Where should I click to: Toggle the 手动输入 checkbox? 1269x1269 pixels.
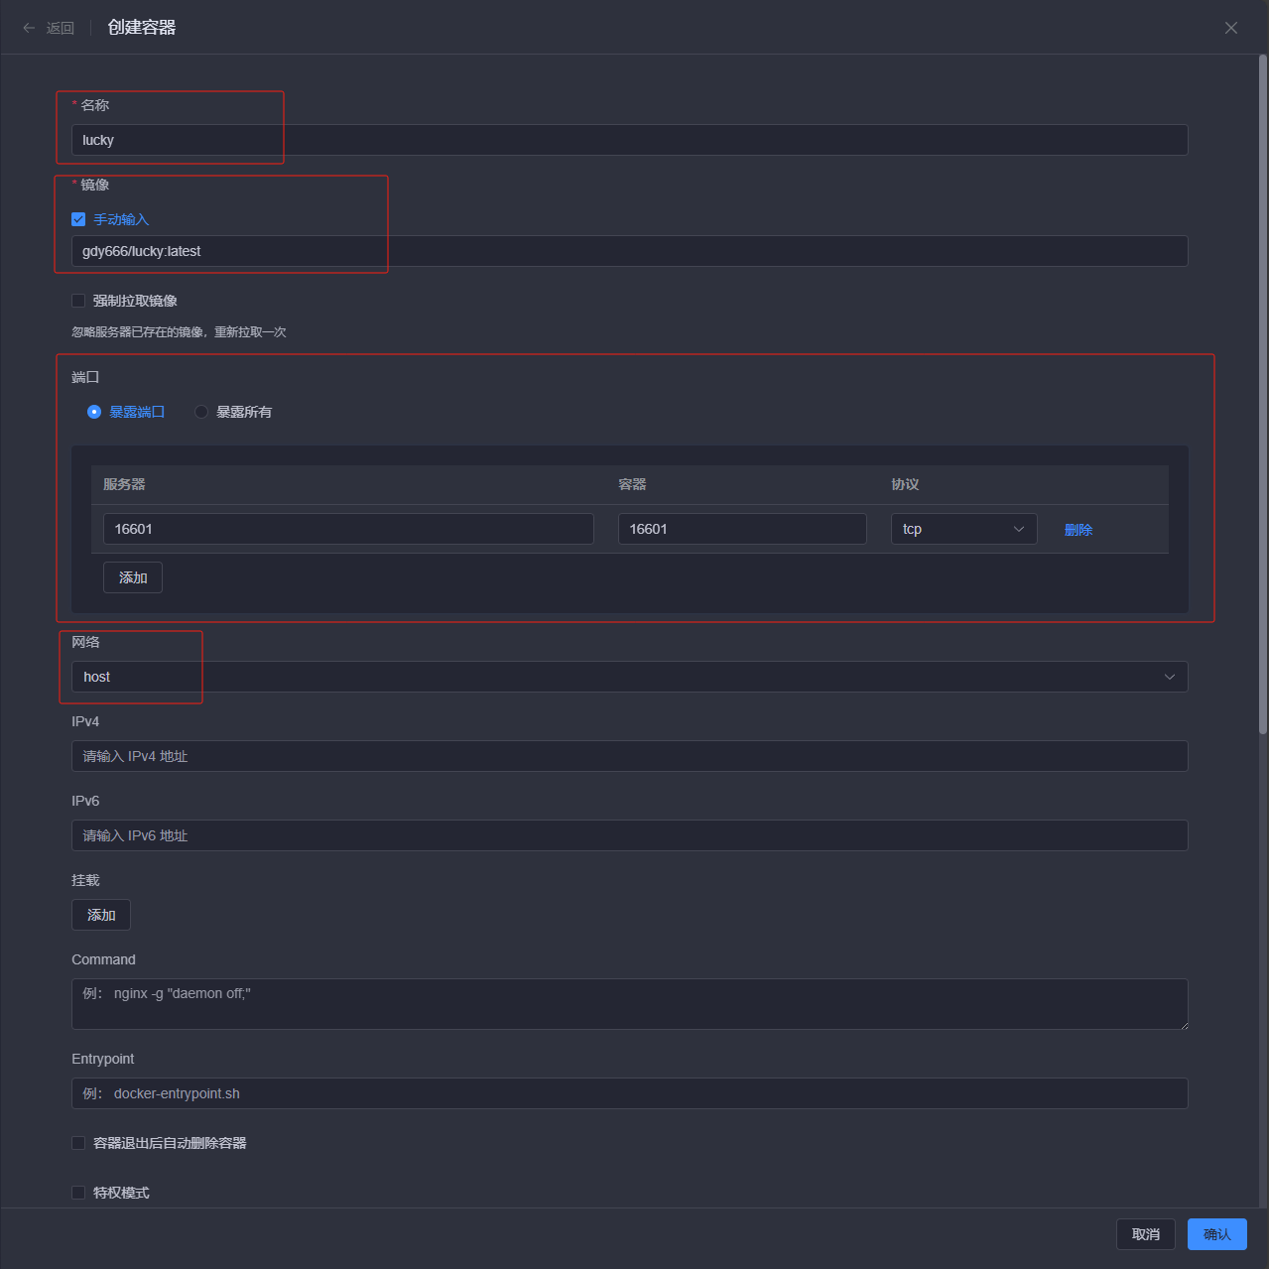pyautogui.click(x=78, y=219)
